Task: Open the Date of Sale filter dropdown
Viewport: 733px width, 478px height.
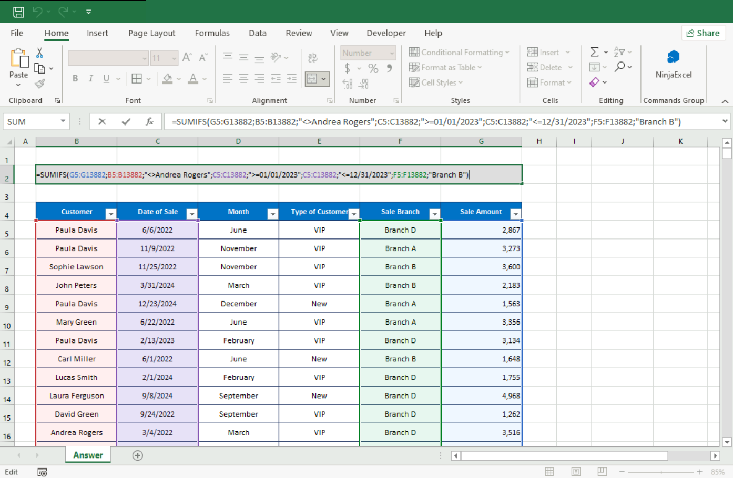Action: (191, 214)
